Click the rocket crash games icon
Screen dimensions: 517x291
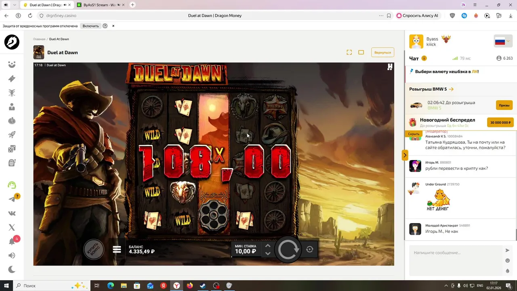(12, 135)
